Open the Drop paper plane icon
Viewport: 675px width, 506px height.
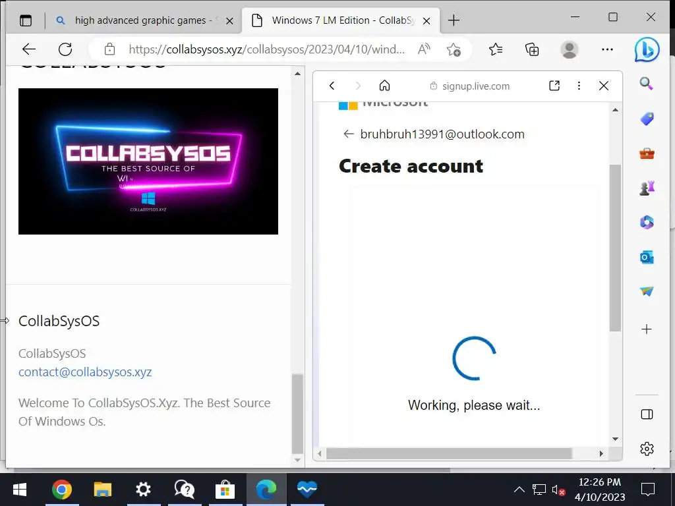(x=647, y=291)
